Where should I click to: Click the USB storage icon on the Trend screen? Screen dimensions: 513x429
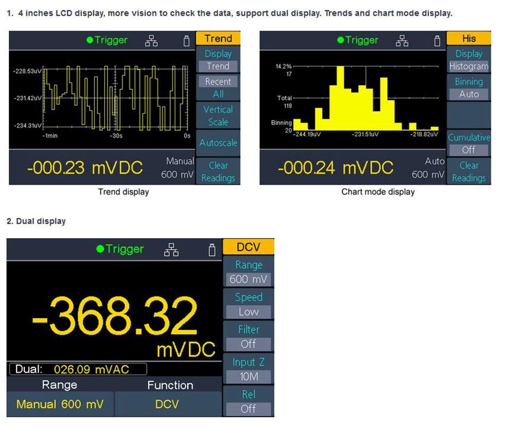coord(186,41)
